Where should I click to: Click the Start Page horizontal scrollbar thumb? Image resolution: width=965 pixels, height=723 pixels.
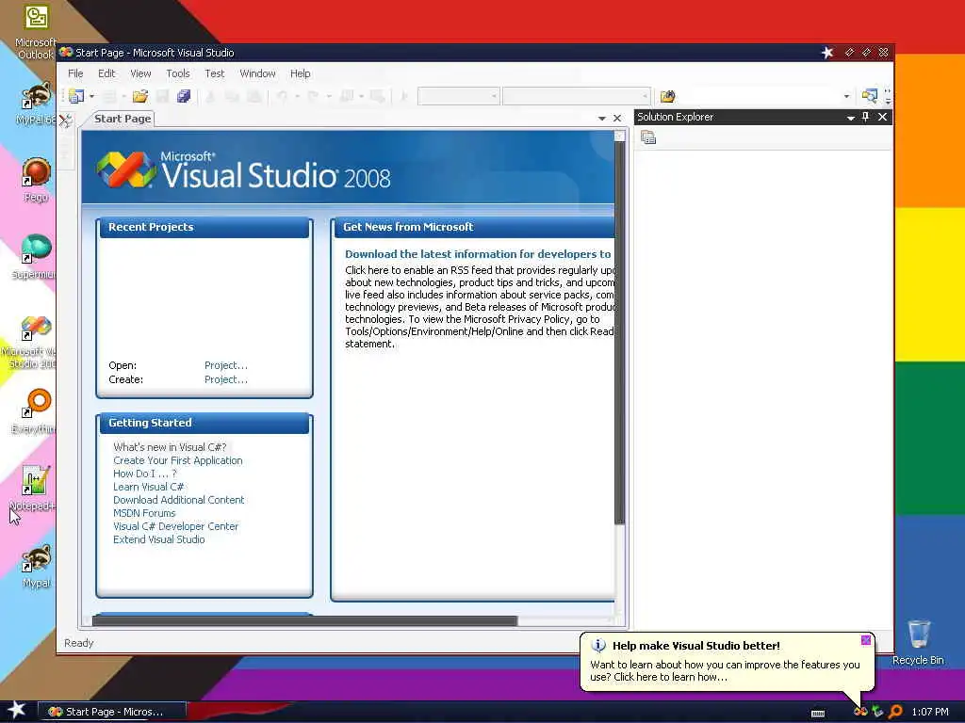coord(304,621)
